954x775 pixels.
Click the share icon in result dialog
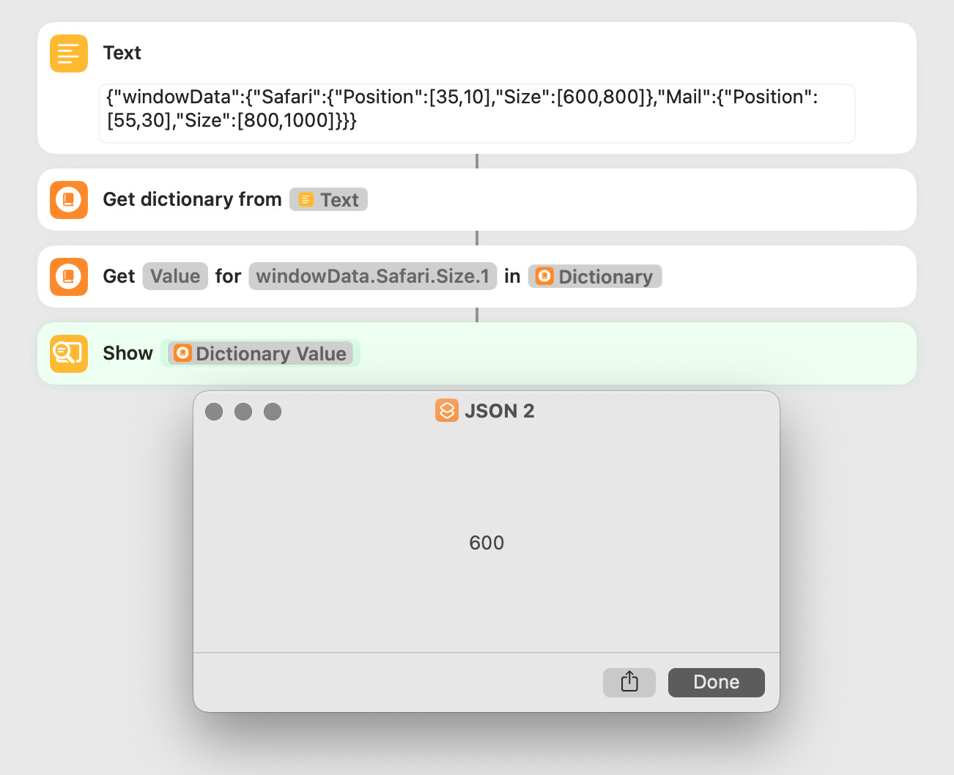(x=629, y=683)
